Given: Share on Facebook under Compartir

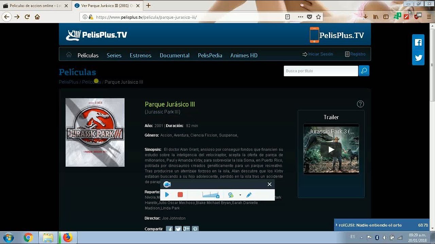Looking at the screenshot, I should (169, 229).
